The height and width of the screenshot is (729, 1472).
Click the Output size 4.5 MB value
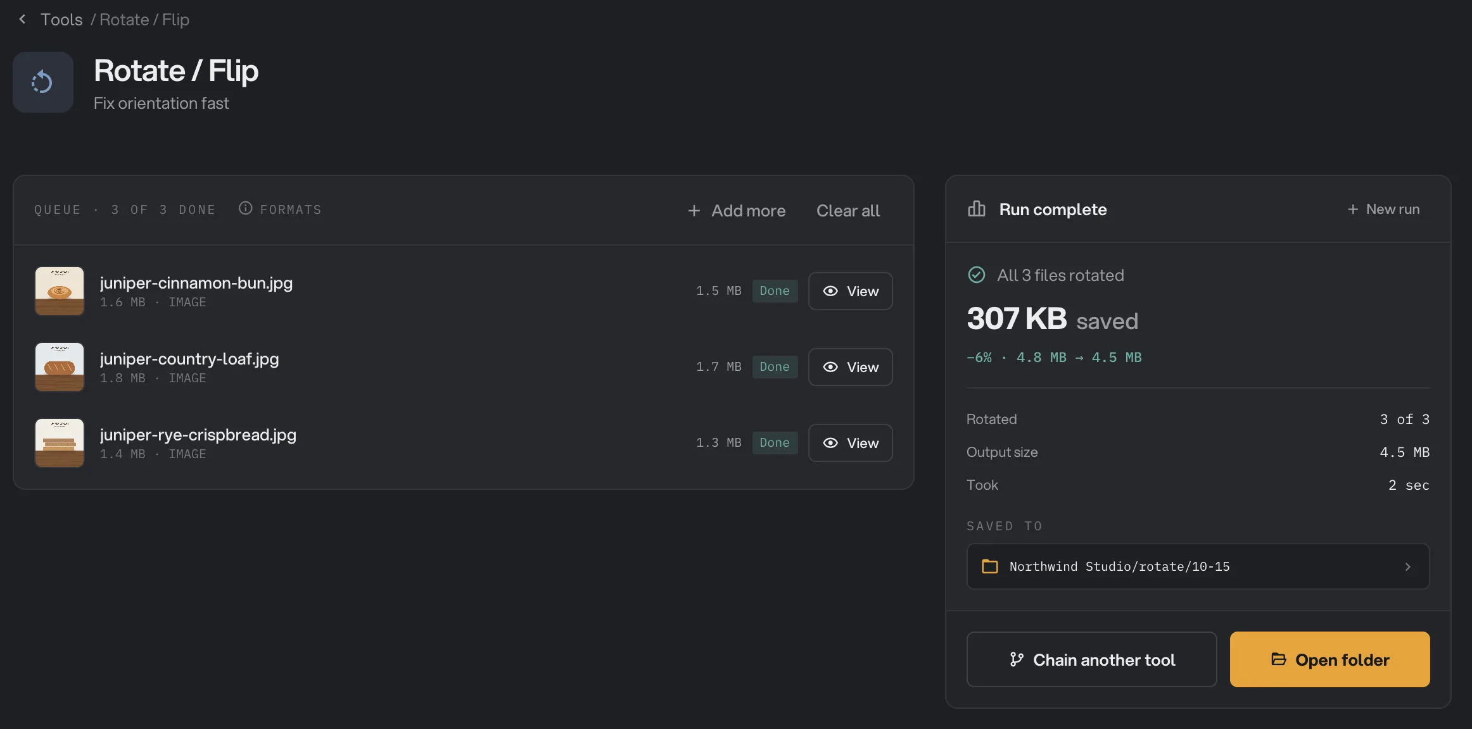click(x=1404, y=452)
